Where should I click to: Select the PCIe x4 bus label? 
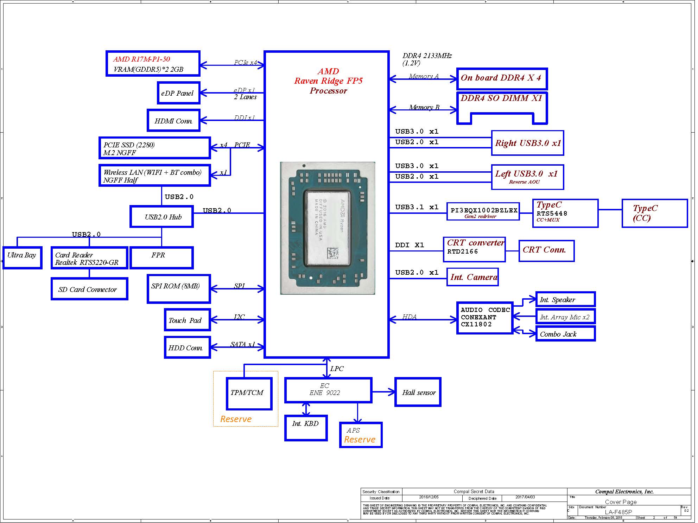pyautogui.click(x=246, y=62)
